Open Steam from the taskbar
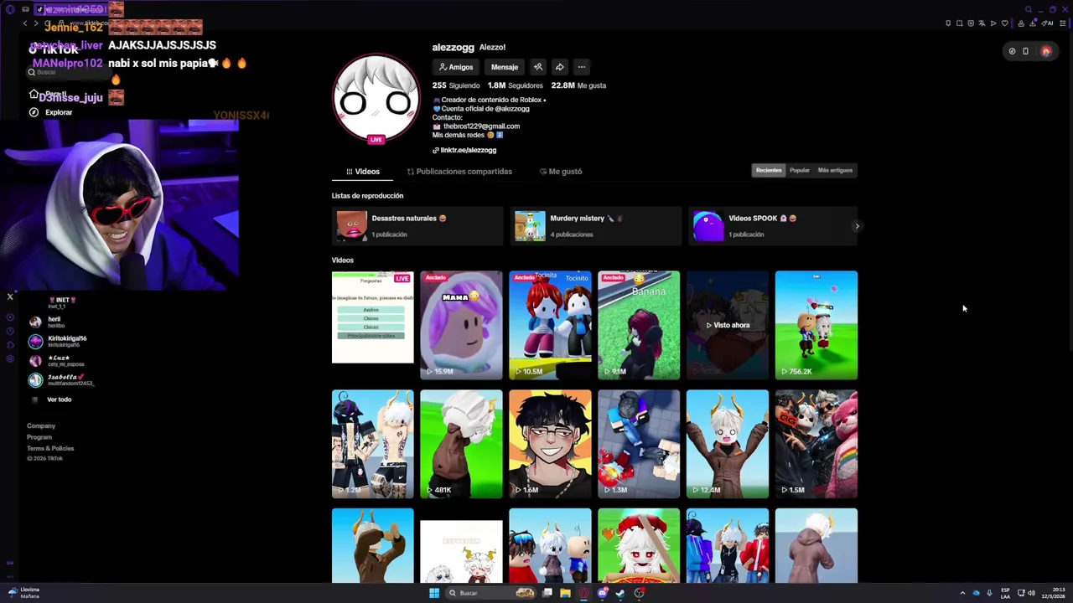1073x603 pixels. coord(620,593)
